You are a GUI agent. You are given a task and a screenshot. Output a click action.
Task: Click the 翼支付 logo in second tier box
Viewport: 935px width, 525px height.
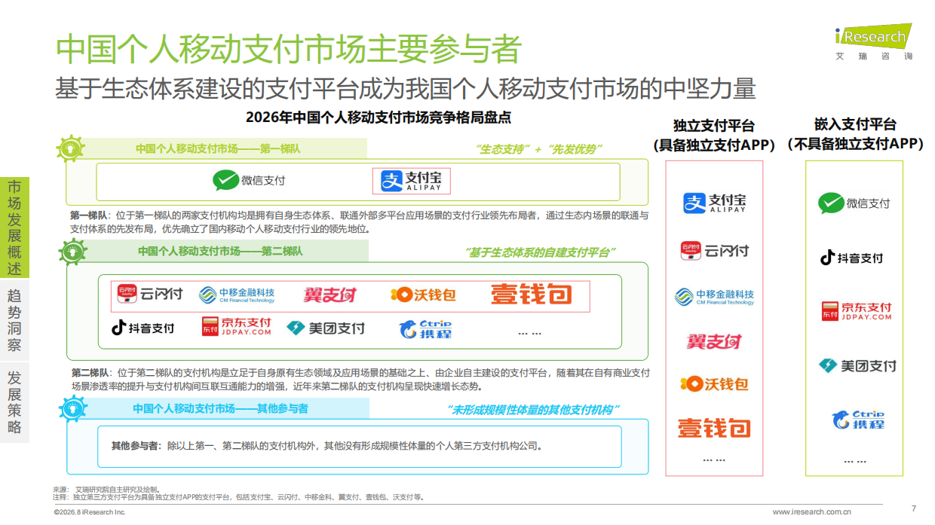coord(330,295)
